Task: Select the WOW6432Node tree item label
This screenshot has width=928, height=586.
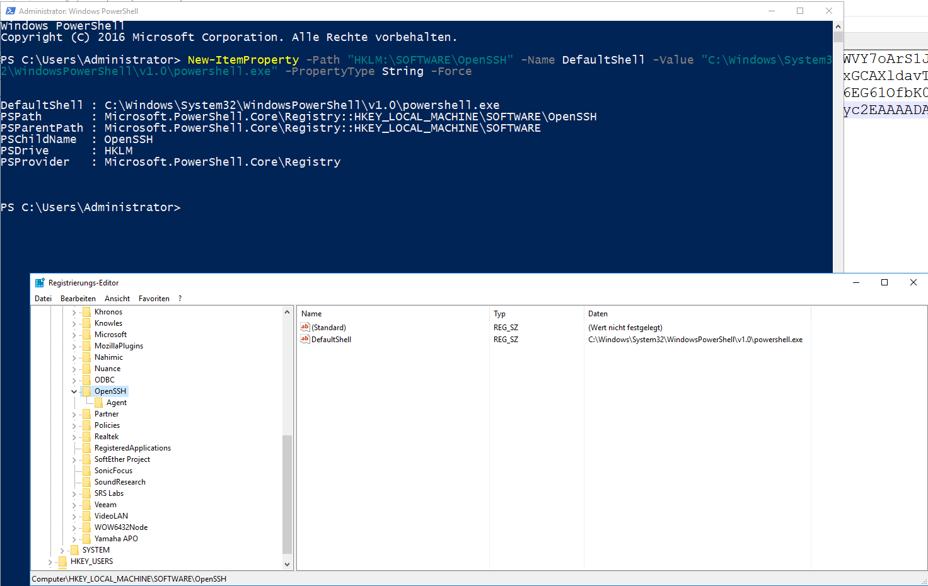Action: coord(121,527)
